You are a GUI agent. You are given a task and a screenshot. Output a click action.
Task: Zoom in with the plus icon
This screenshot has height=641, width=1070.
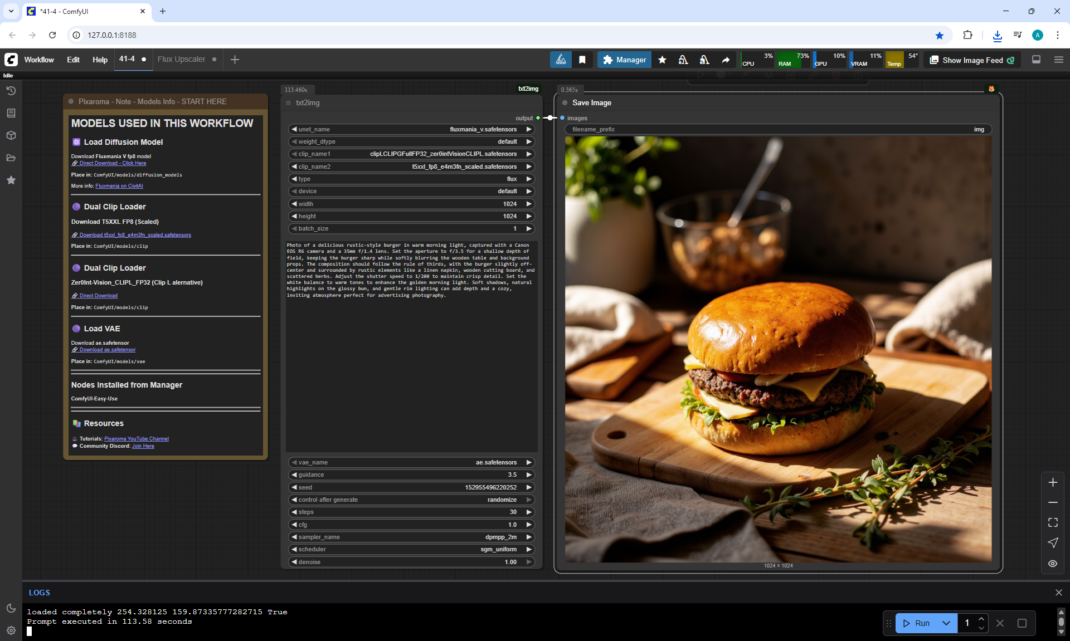(1052, 482)
